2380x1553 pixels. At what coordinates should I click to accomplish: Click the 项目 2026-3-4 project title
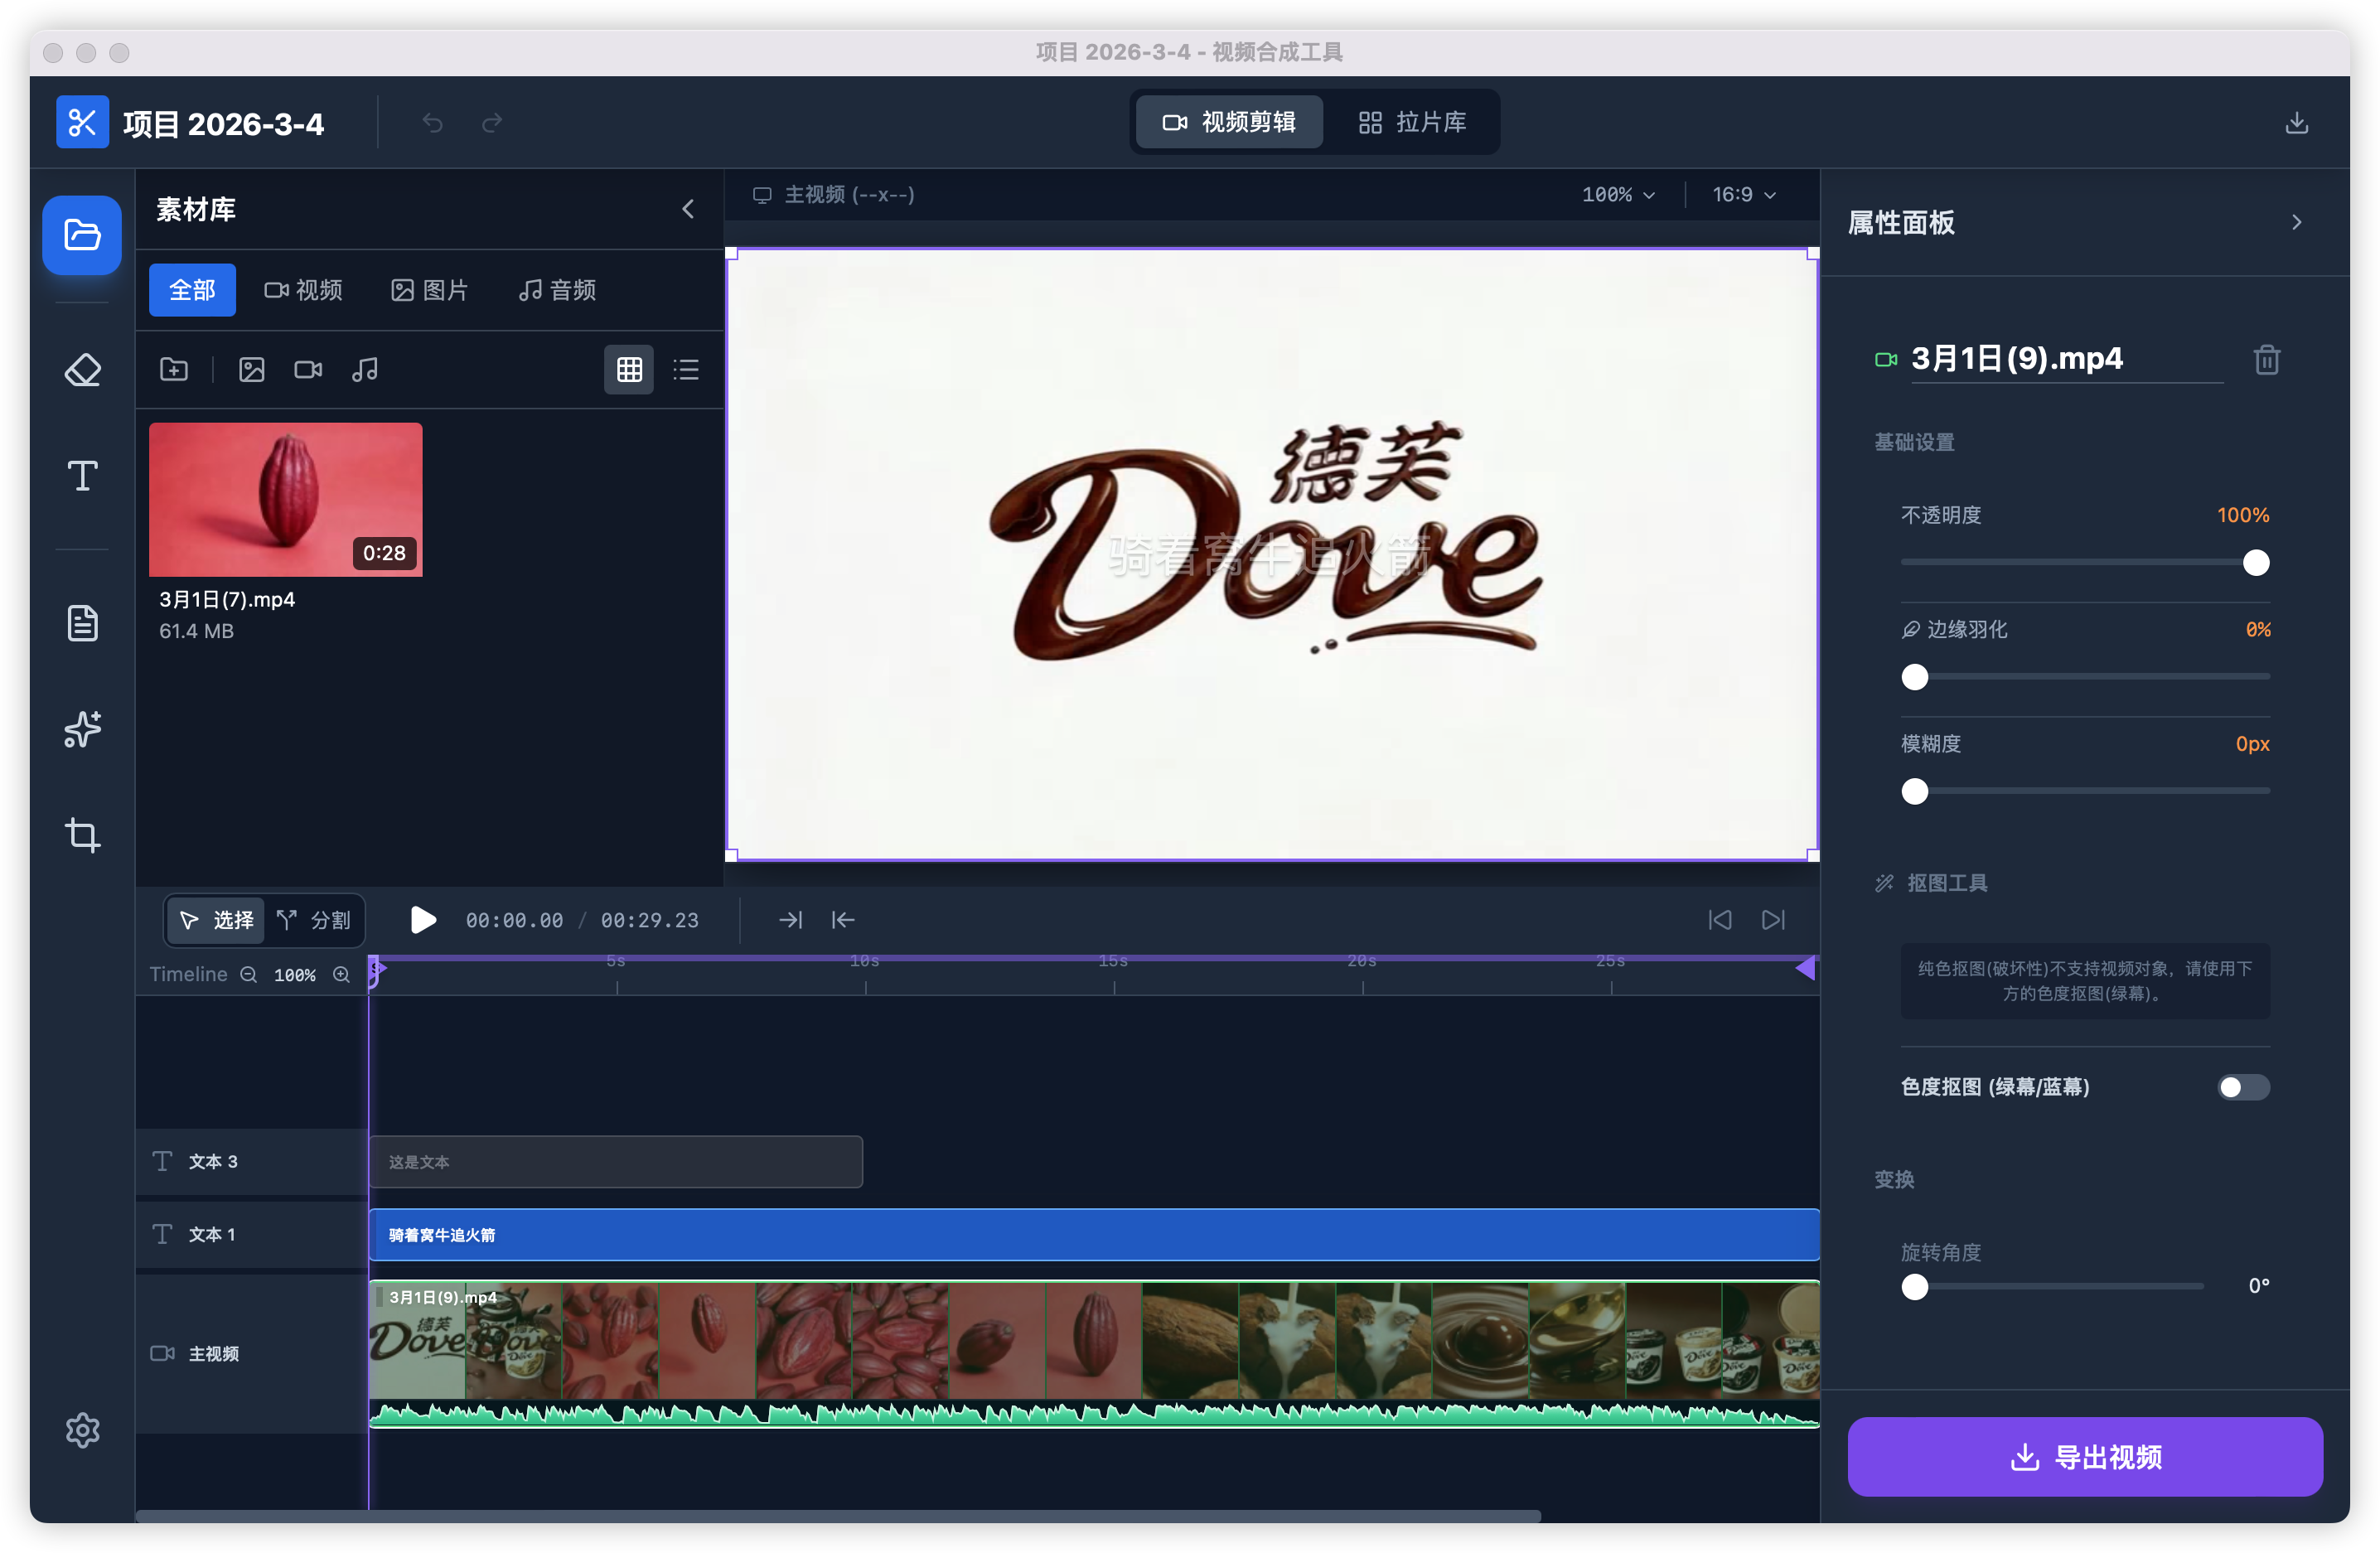[223, 124]
